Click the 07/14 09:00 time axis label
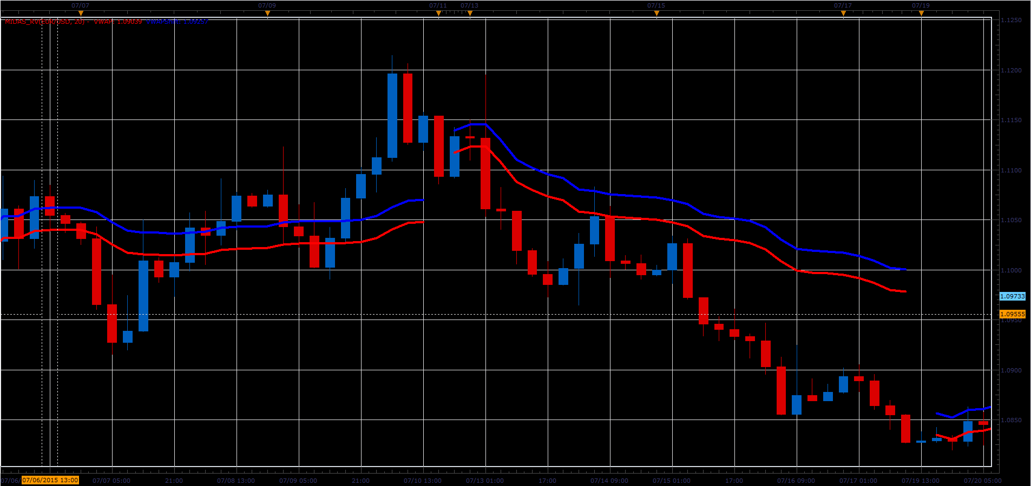Viewport: 1031px width, 486px height. (x=609, y=481)
